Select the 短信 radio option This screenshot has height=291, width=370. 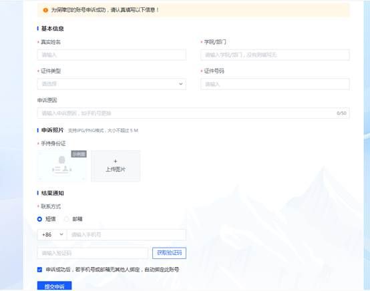coord(39,219)
